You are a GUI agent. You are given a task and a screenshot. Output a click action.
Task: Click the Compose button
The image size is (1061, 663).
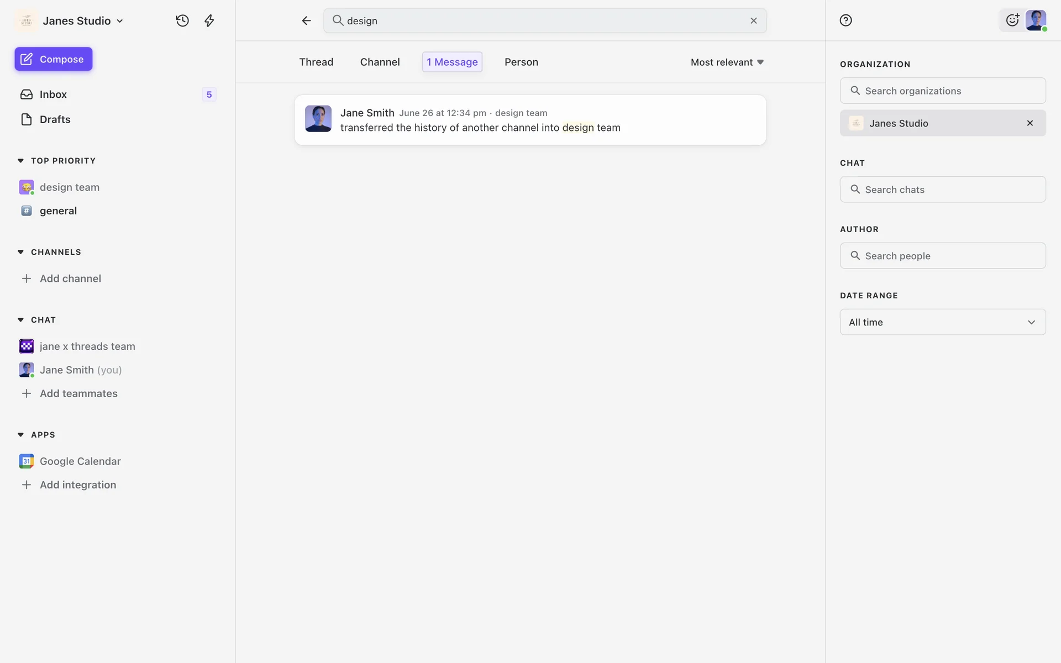click(x=53, y=59)
